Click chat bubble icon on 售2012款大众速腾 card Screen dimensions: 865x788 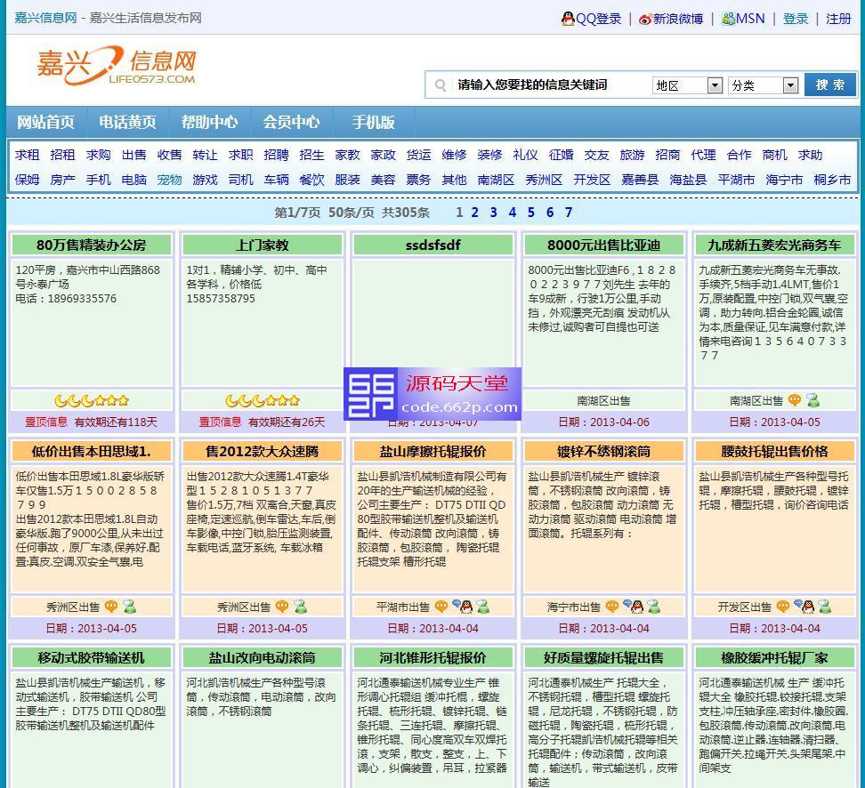tap(282, 607)
